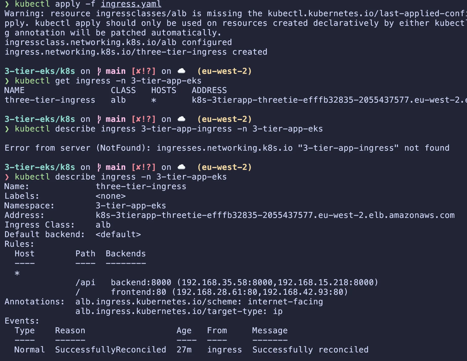This screenshot has height=361, width=467.
Task: Click the SuccessfullyReconciled event reason
Action: click(x=111, y=350)
